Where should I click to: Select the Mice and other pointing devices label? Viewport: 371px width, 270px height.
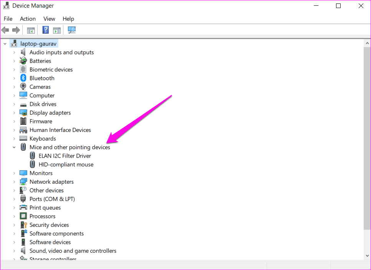[70, 147]
